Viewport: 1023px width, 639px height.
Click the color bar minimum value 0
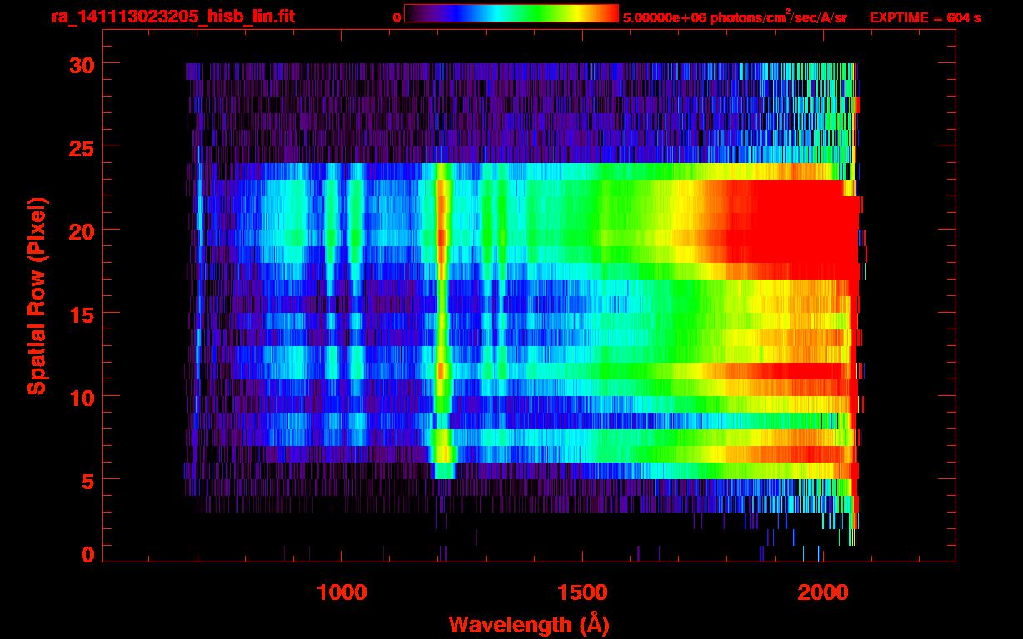(x=397, y=17)
